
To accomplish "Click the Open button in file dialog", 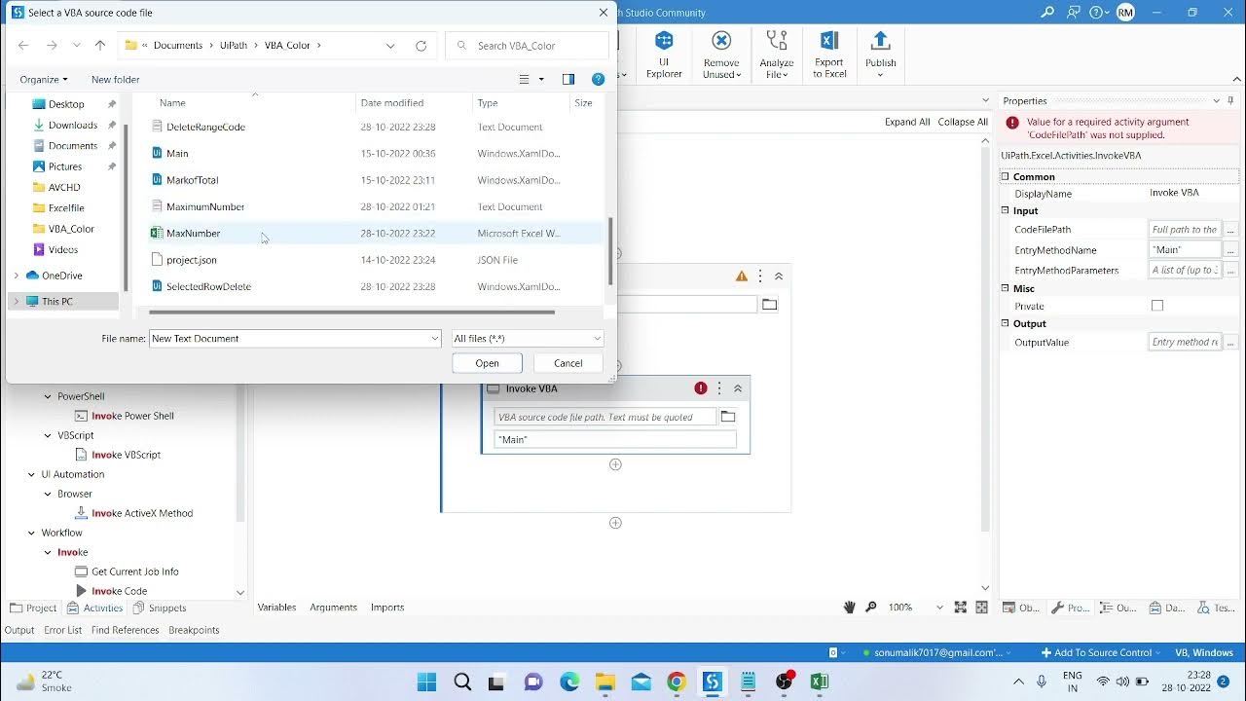I will coord(487,363).
